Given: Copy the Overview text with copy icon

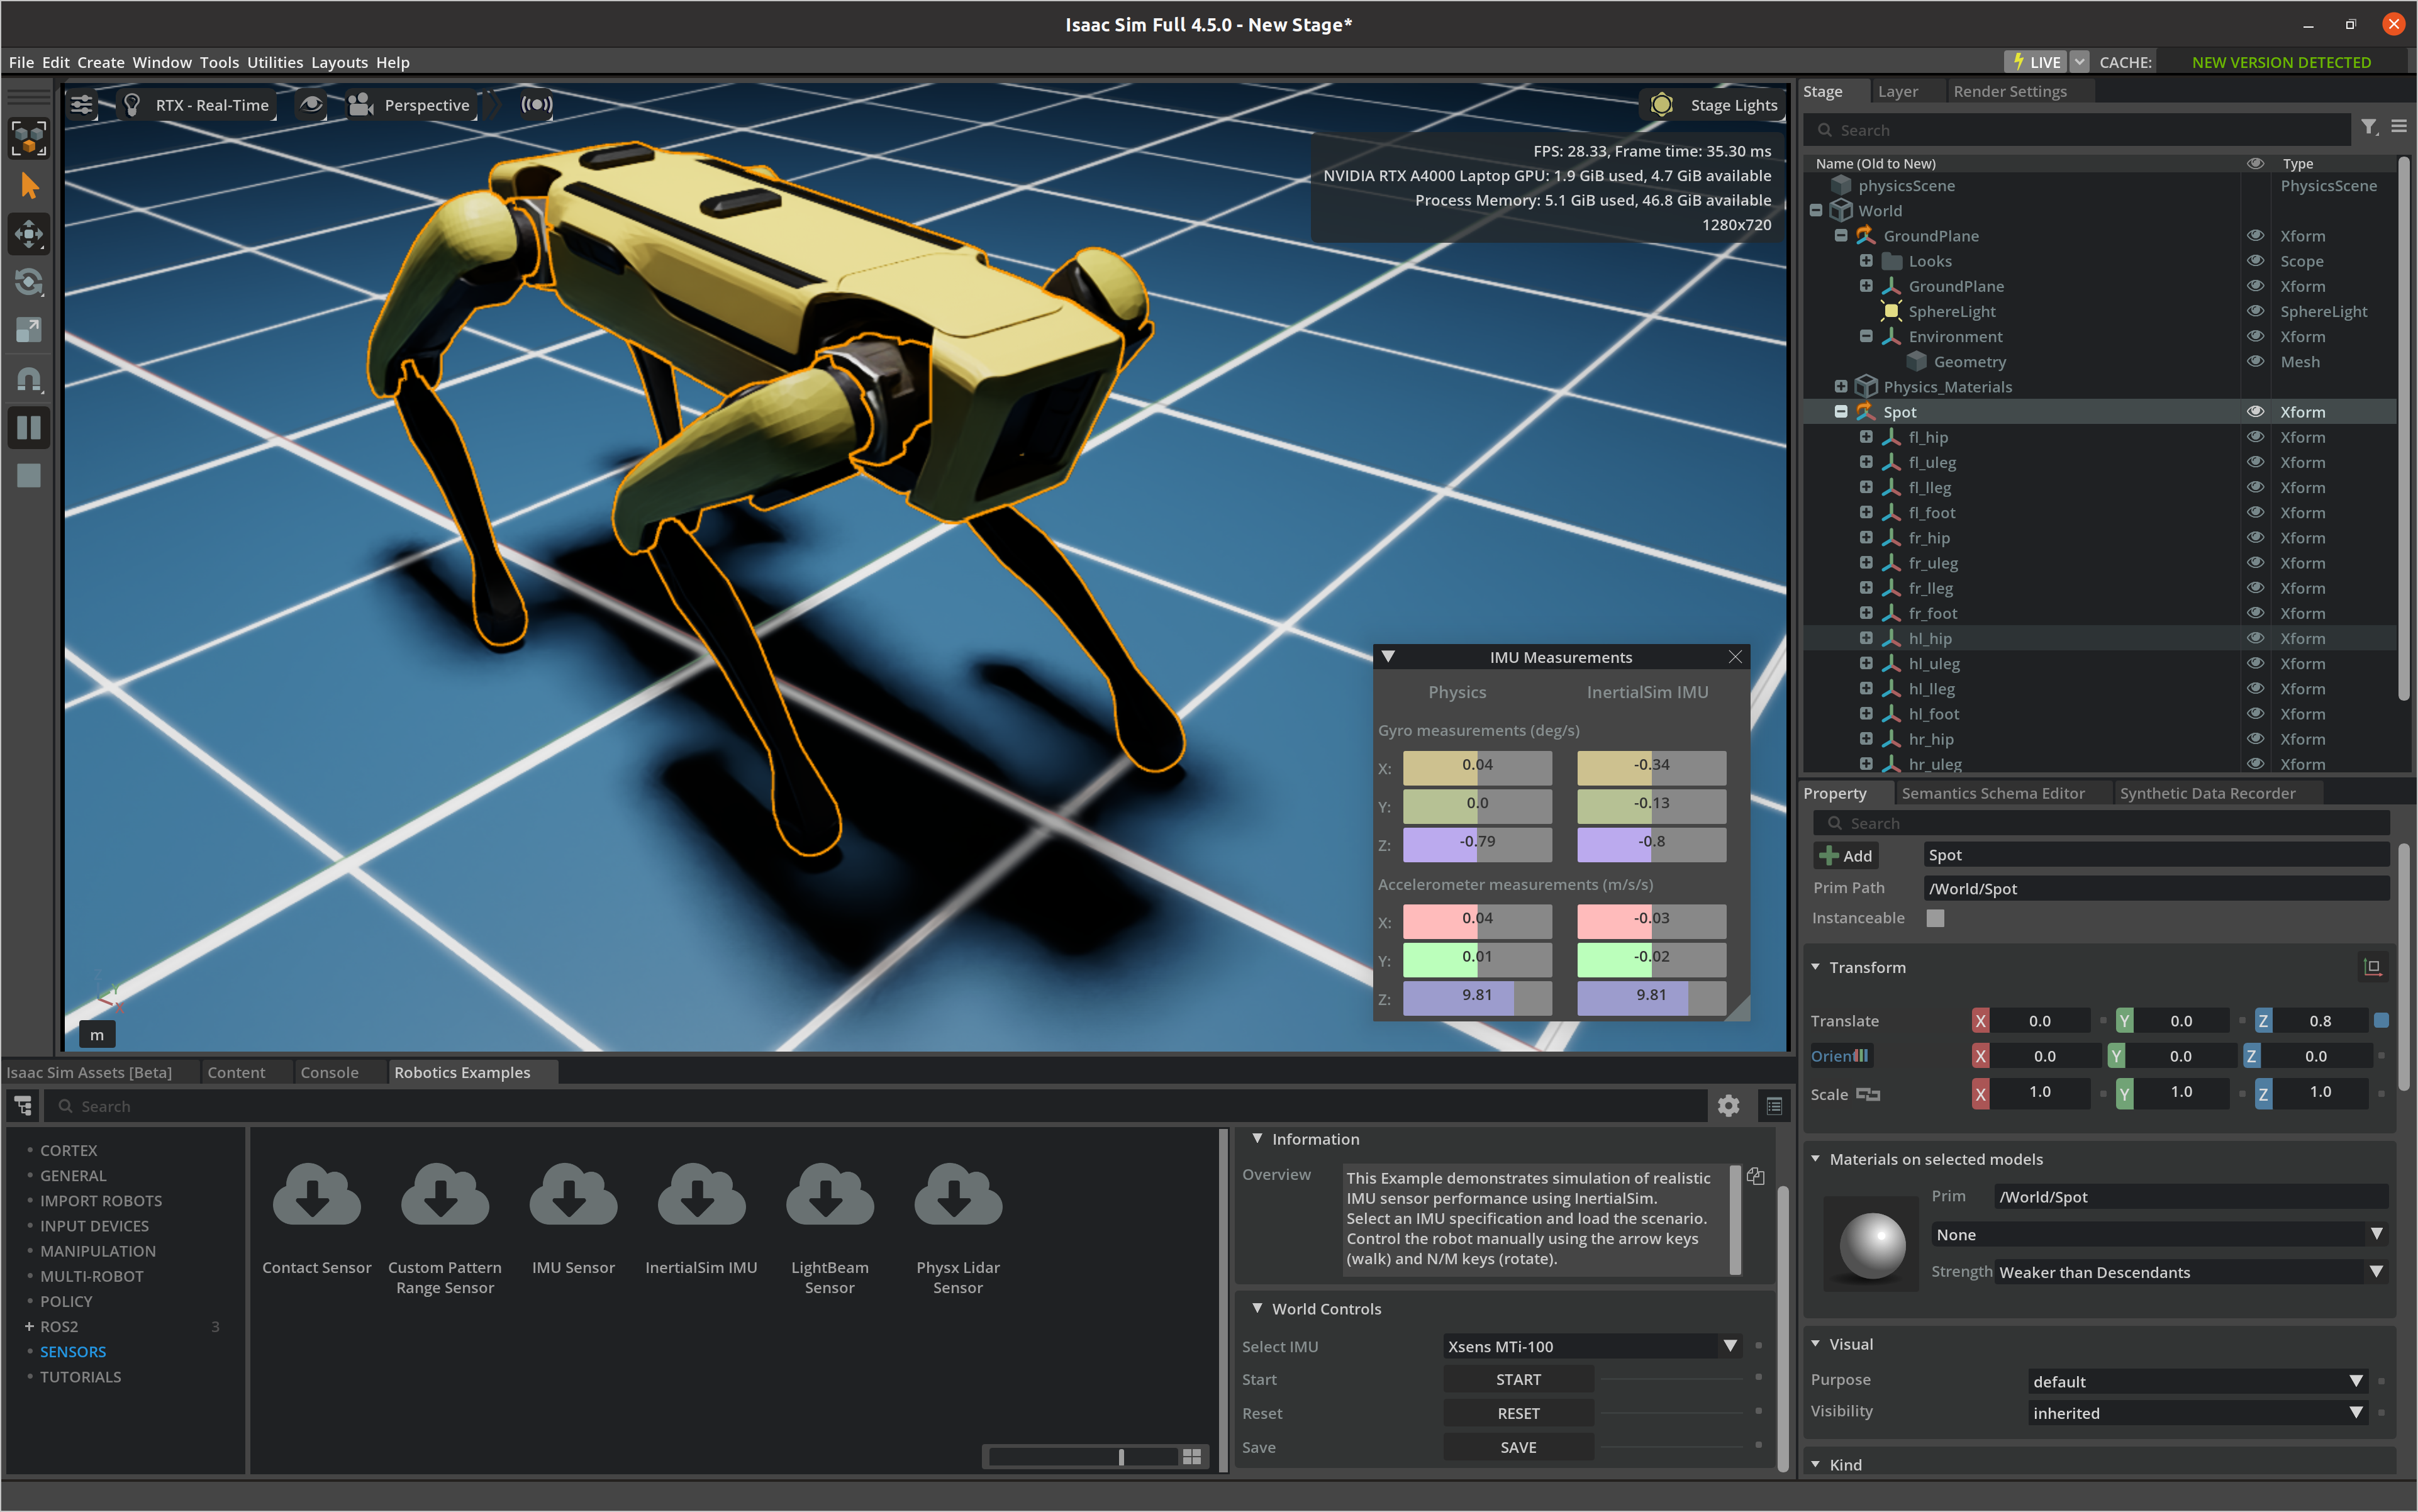Looking at the screenshot, I should point(1755,1176).
